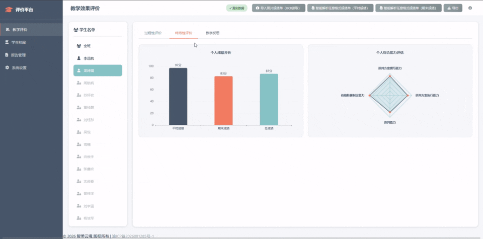This screenshot has height=239, width=483.
Task: Click the group icon beside 全班
Action: pos(79,46)
